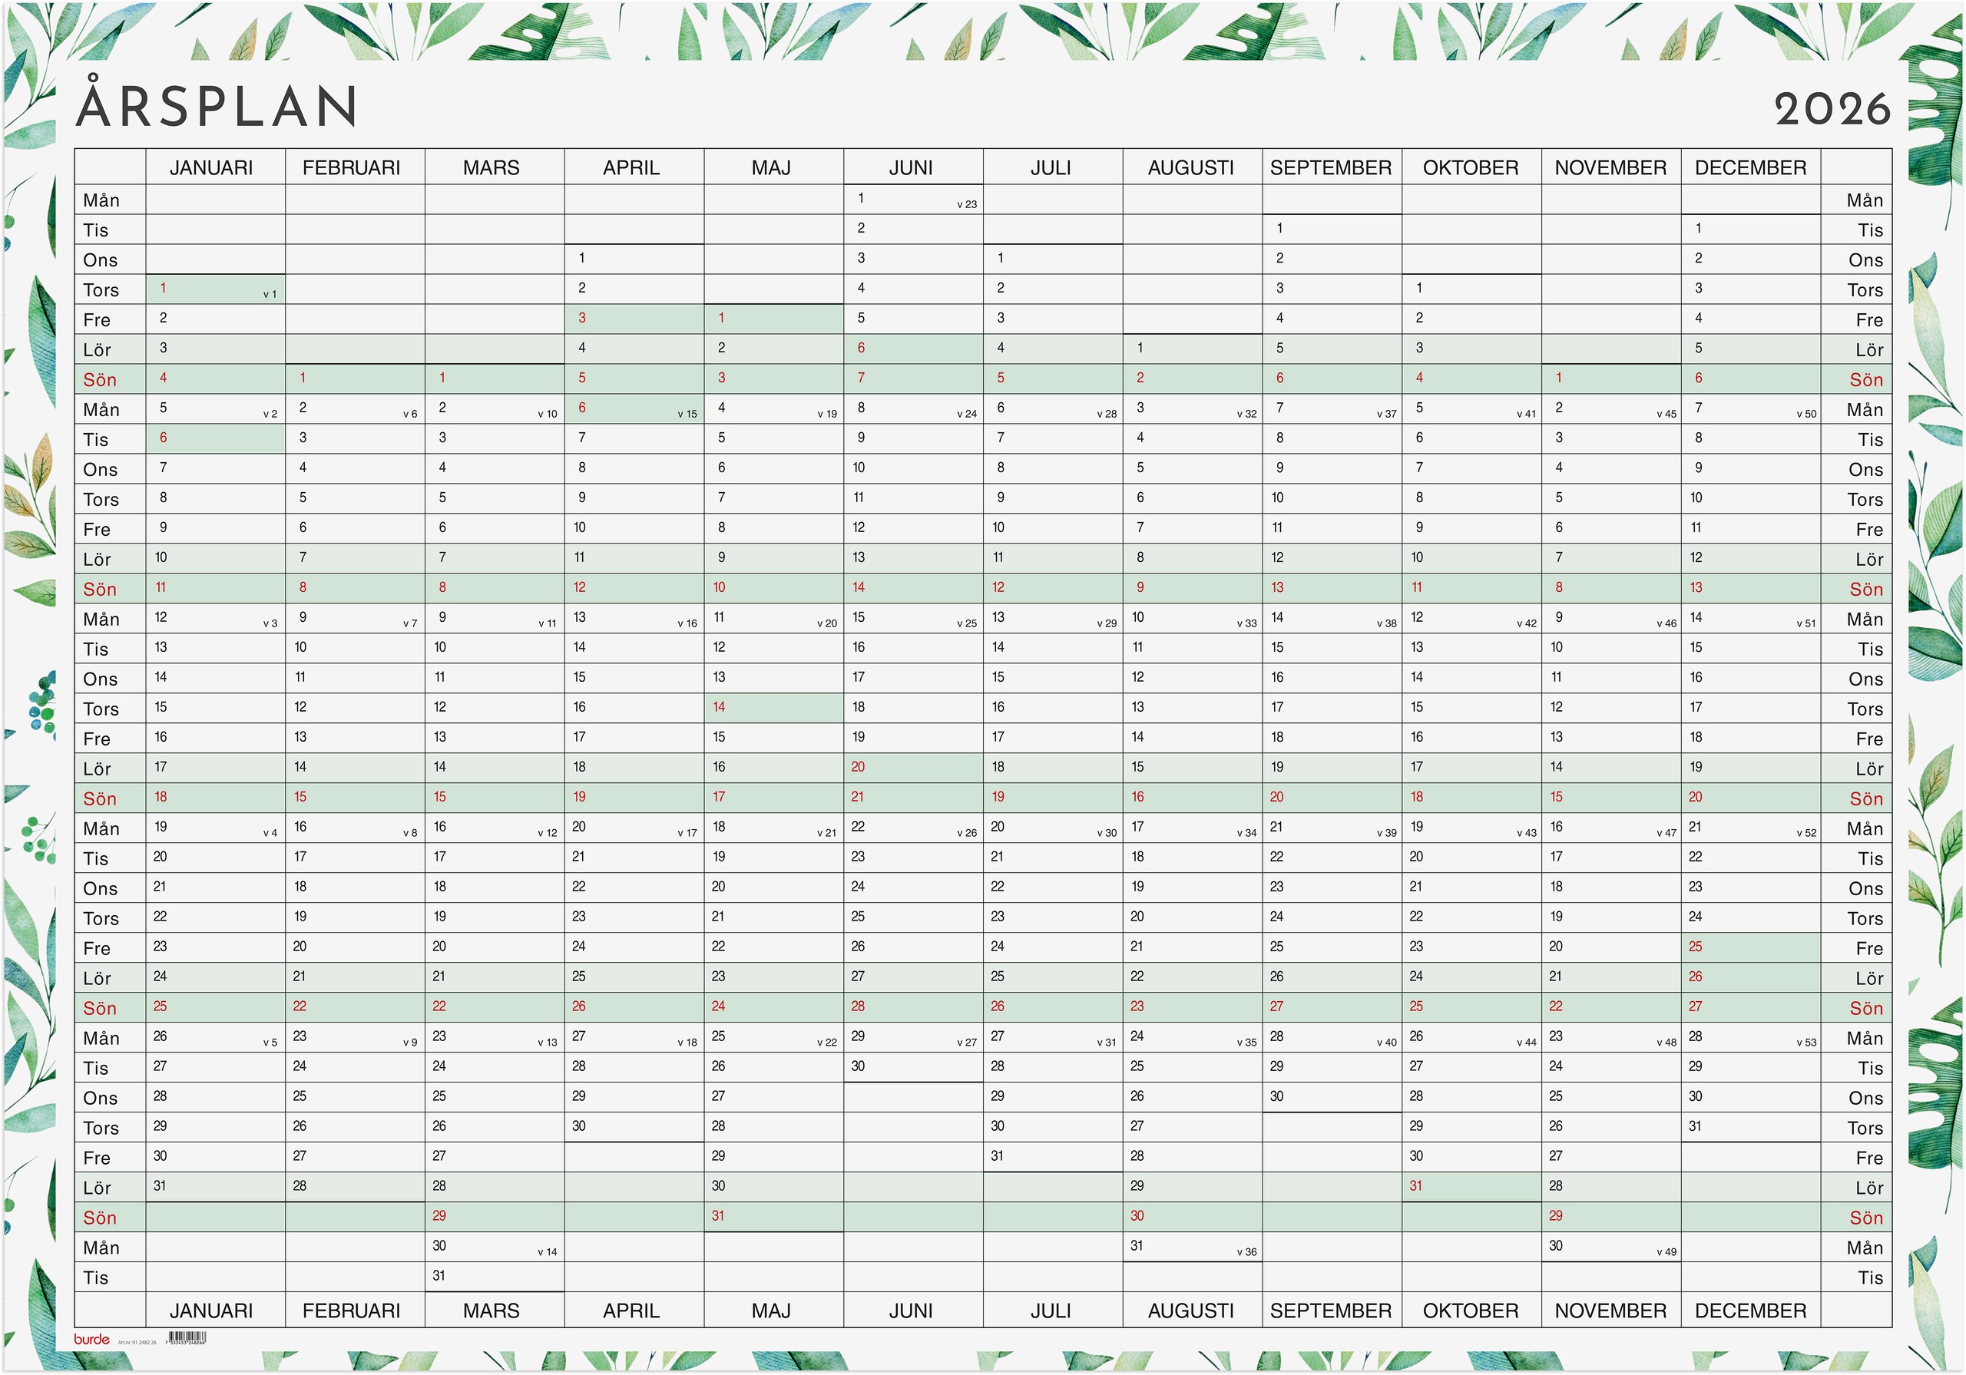Click the 2026 year label
This screenshot has height=1375, width=1966.
pos(1832,110)
